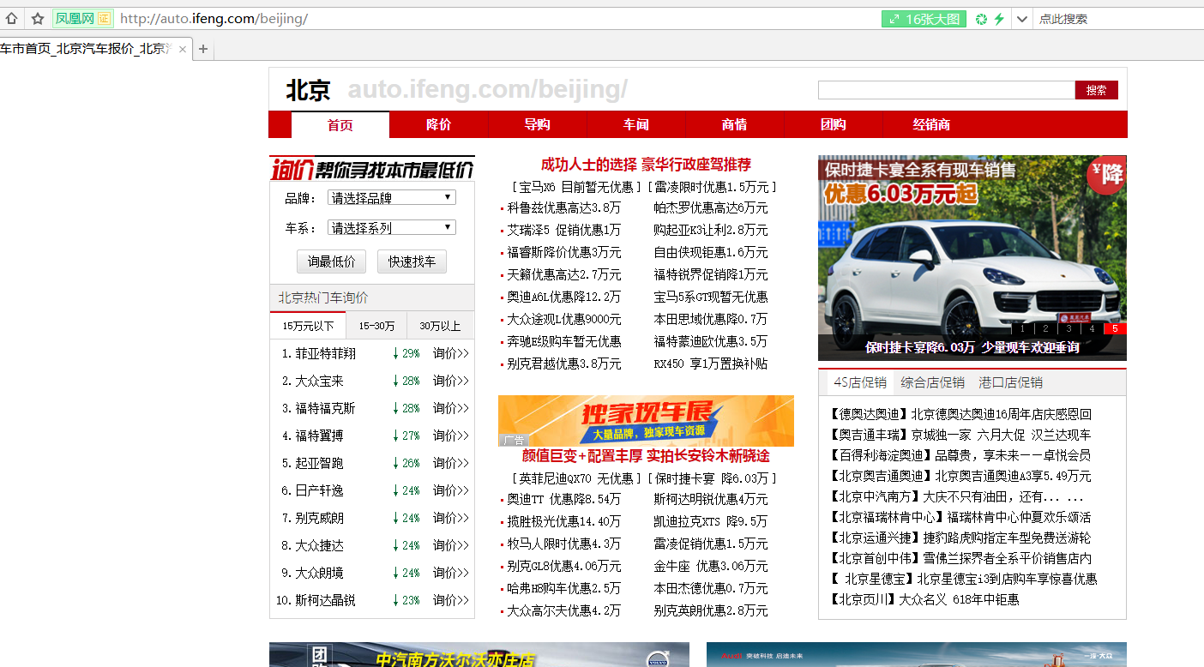Open the RX450 享1万置换补贴 link
1204x667 pixels.
tap(711, 364)
